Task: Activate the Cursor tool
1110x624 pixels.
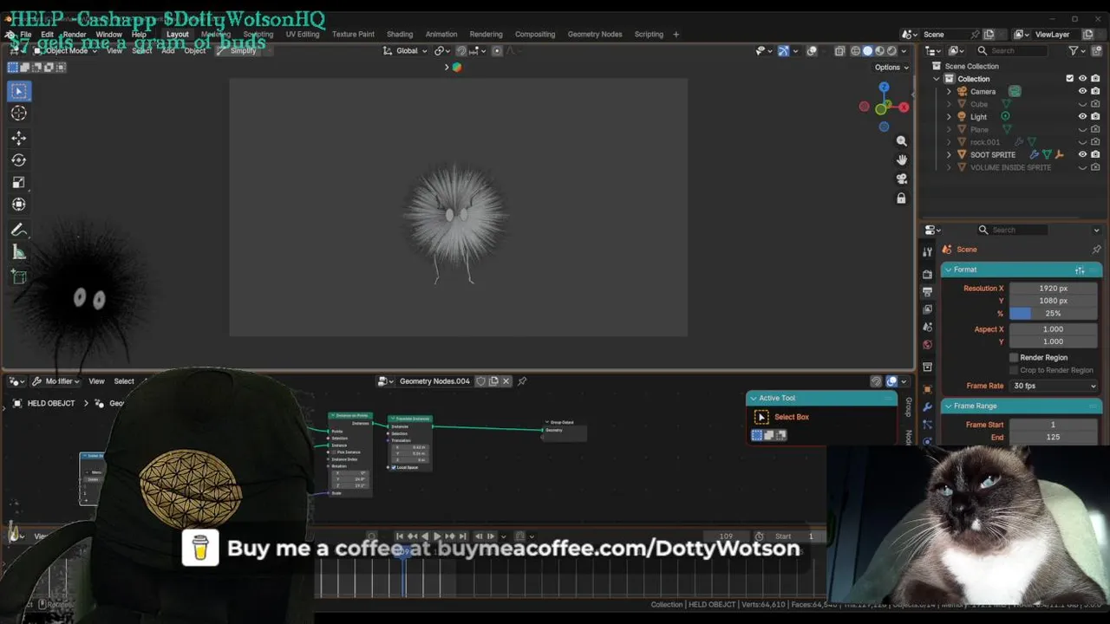Action: [19, 114]
